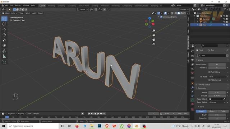
Task: Disable Camera in renders camera icon
Action: click(x=227, y=19)
